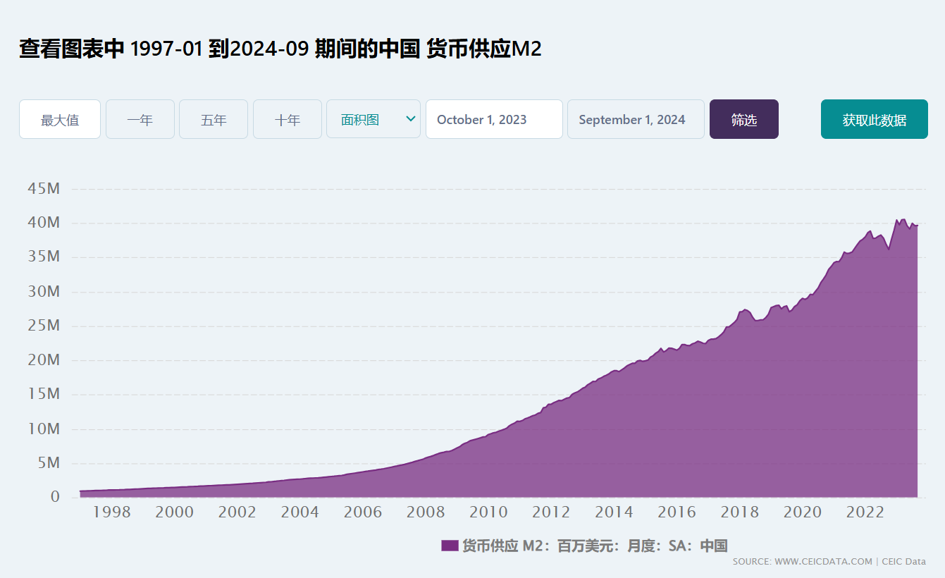Choose the 十年 time range
This screenshot has width=945, height=578.
[288, 119]
